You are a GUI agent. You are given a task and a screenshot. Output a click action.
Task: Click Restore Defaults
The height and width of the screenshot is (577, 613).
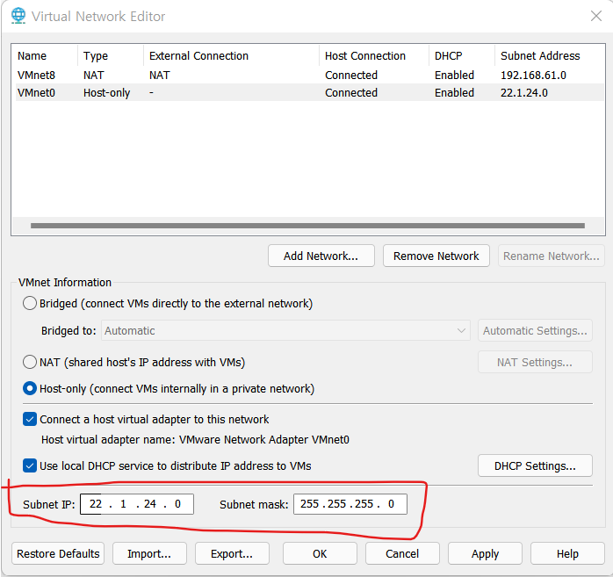58,553
